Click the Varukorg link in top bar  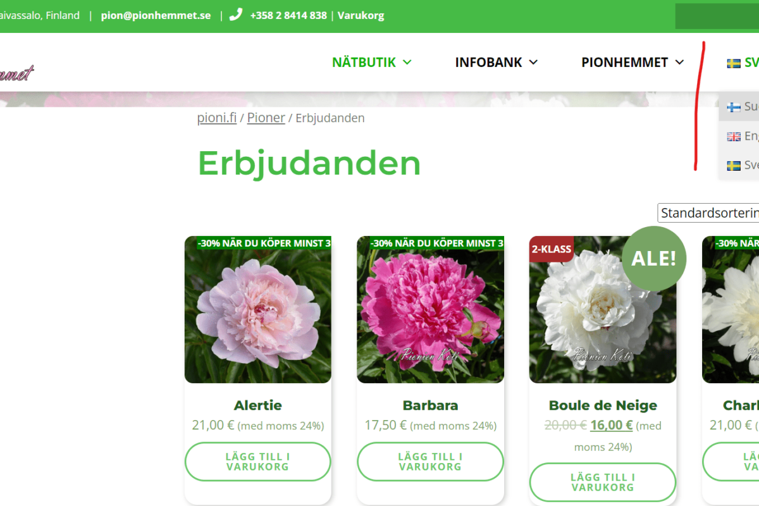(x=361, y=15)
